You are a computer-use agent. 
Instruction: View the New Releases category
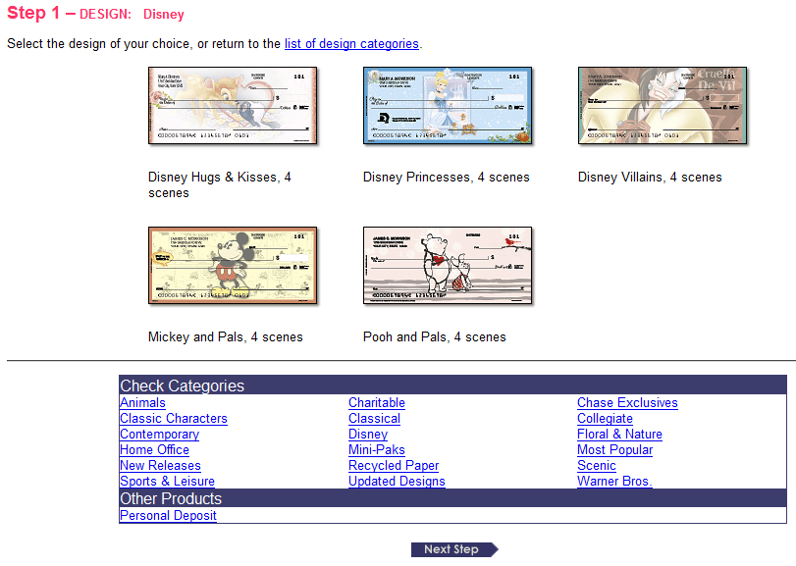pos(160,466)
